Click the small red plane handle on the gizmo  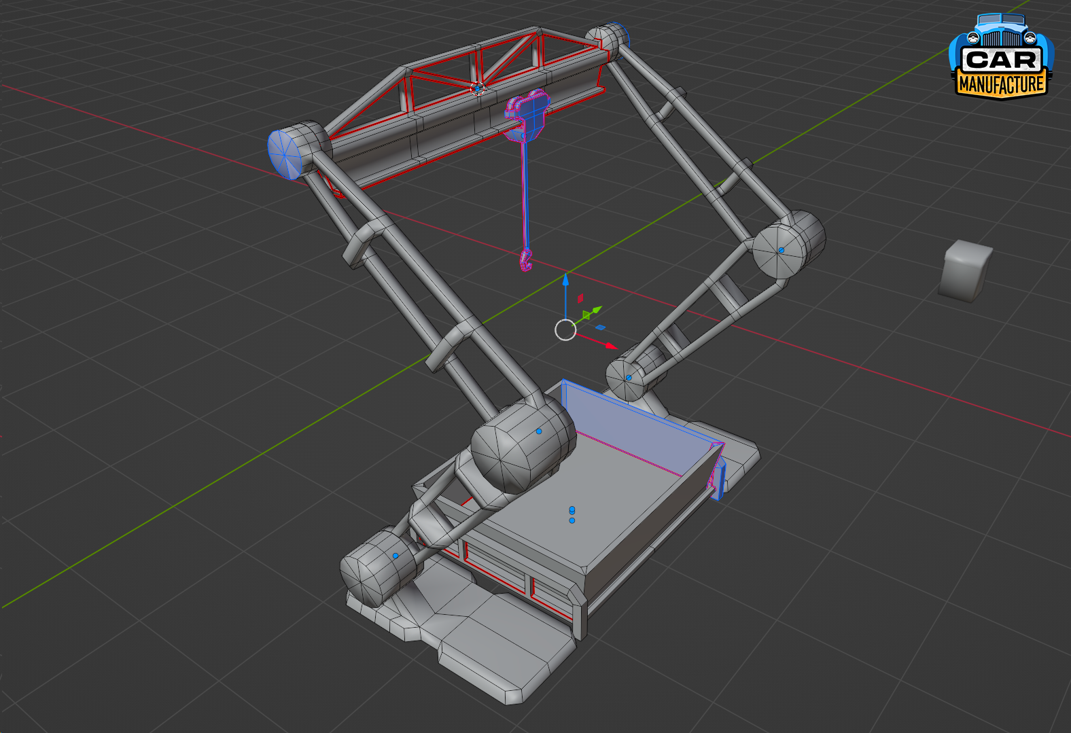click(580, 298)
